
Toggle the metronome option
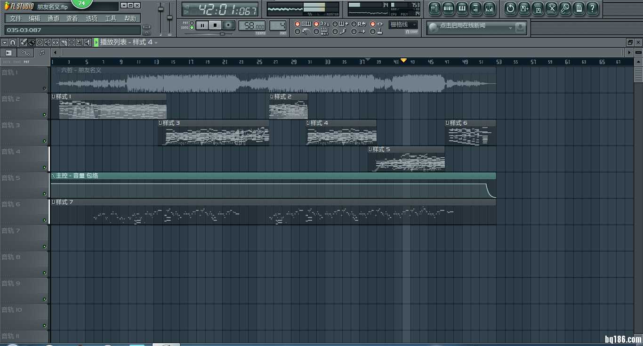pos(297,32)
